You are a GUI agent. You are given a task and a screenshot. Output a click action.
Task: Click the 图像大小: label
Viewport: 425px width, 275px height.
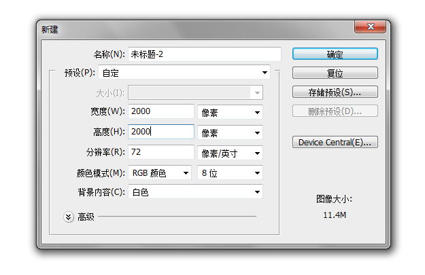point(334,199)
